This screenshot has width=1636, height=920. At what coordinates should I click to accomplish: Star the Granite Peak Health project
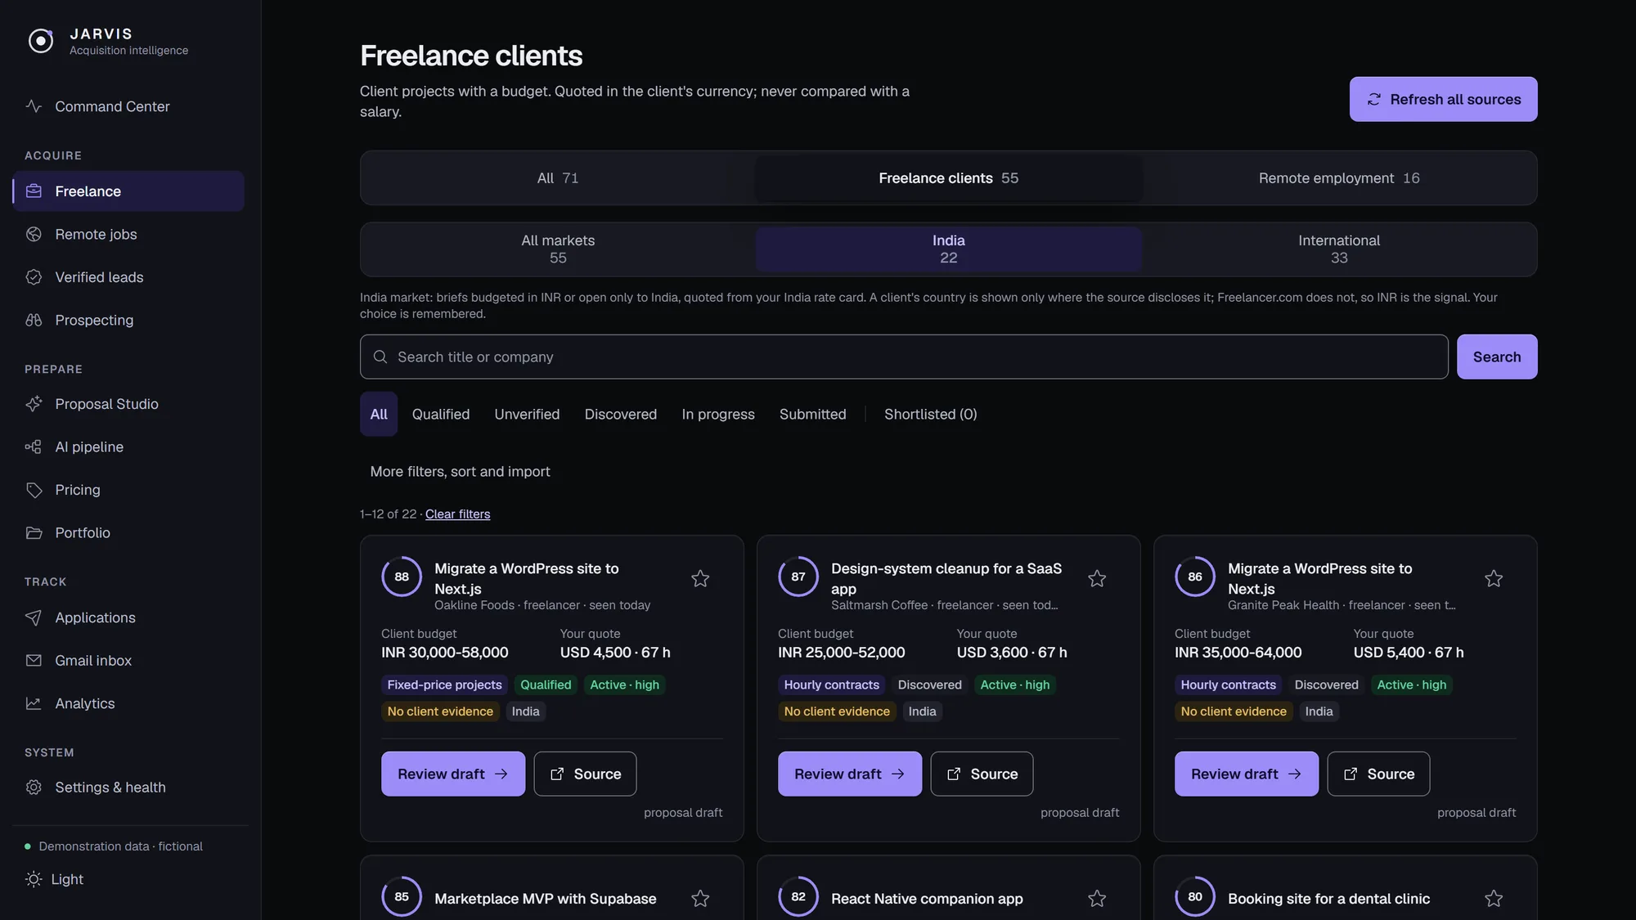click(1494, 578)
